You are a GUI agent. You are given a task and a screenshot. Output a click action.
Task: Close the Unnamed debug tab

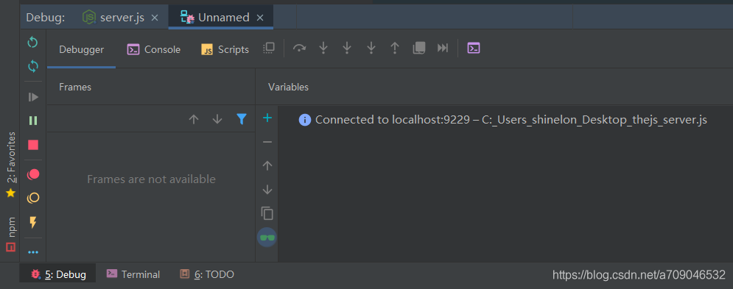pos(260,18)
